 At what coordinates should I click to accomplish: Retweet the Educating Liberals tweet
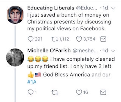[55, 39]
